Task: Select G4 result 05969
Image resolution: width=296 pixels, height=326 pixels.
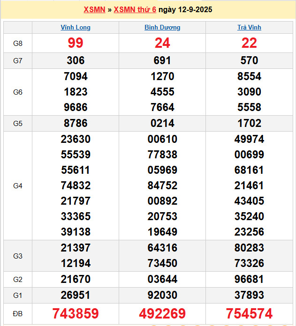Action: (162, 170)
